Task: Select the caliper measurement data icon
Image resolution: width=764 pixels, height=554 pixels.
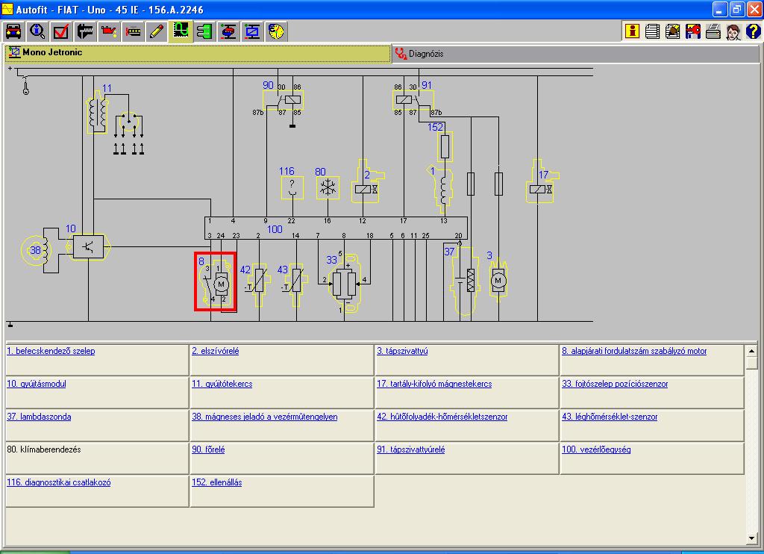Action: 85,31
